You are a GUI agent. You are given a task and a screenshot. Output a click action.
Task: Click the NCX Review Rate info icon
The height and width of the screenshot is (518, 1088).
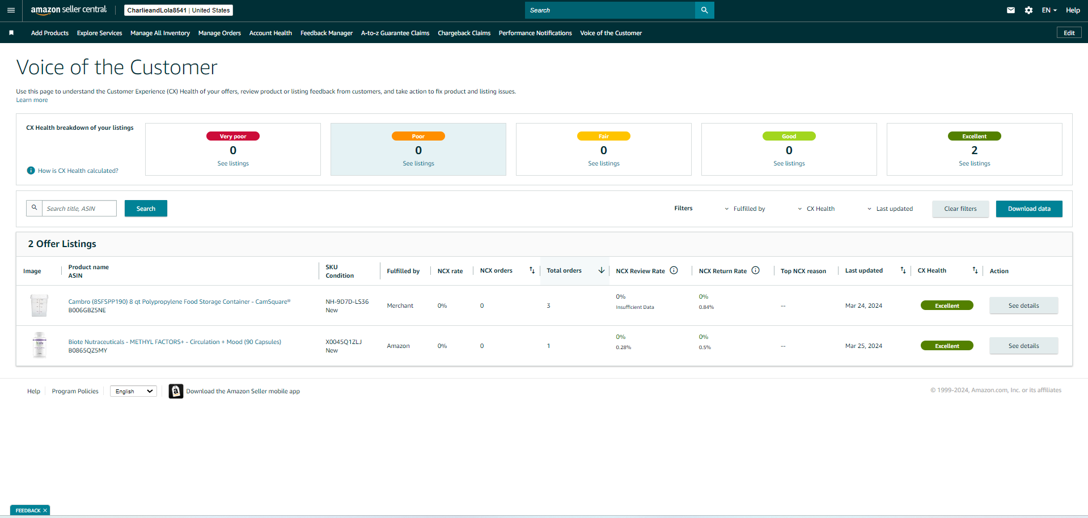pos(674,270)
